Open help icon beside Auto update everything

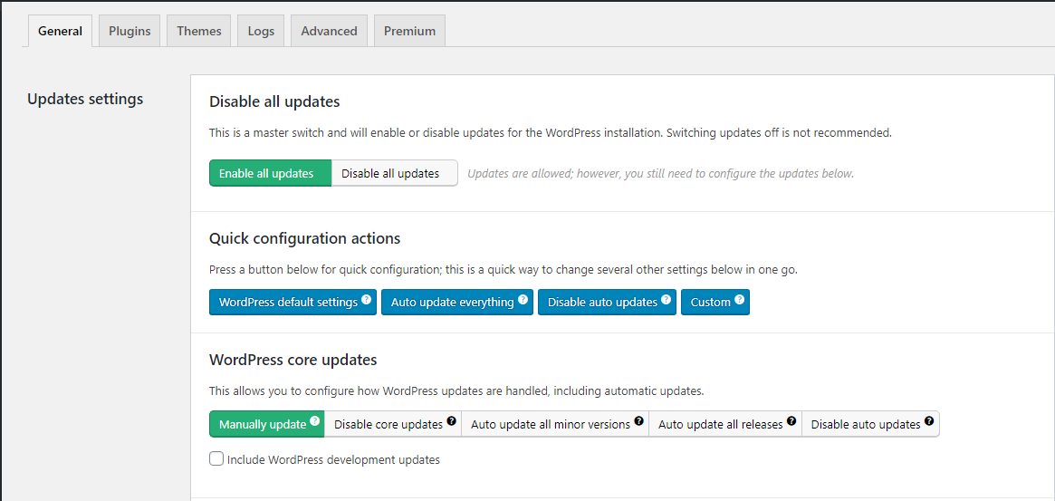[523, 300]
